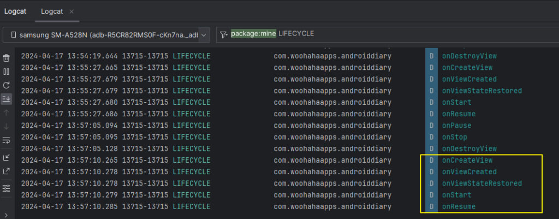The width and height of the screenshot is (559, 219).
Task: Click timestamp 2024-04-17 13:55:27.665
Action: click(x=69, y=67)
